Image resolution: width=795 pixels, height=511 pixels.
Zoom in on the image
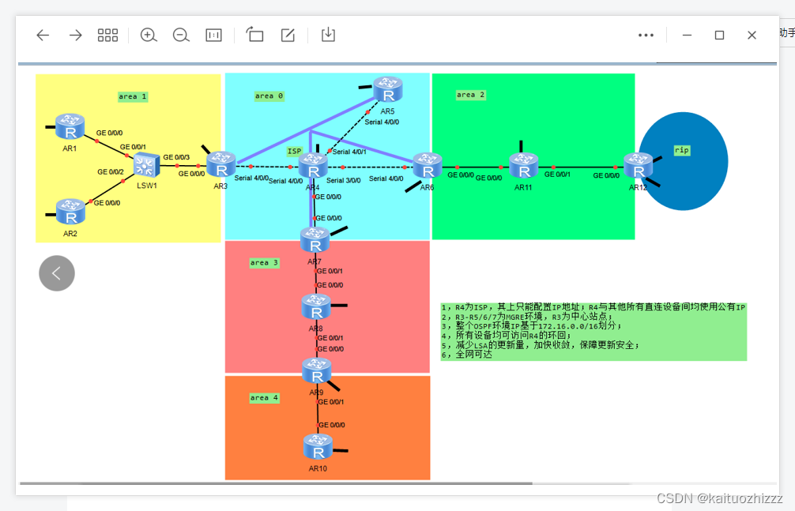tap(149, 35)
